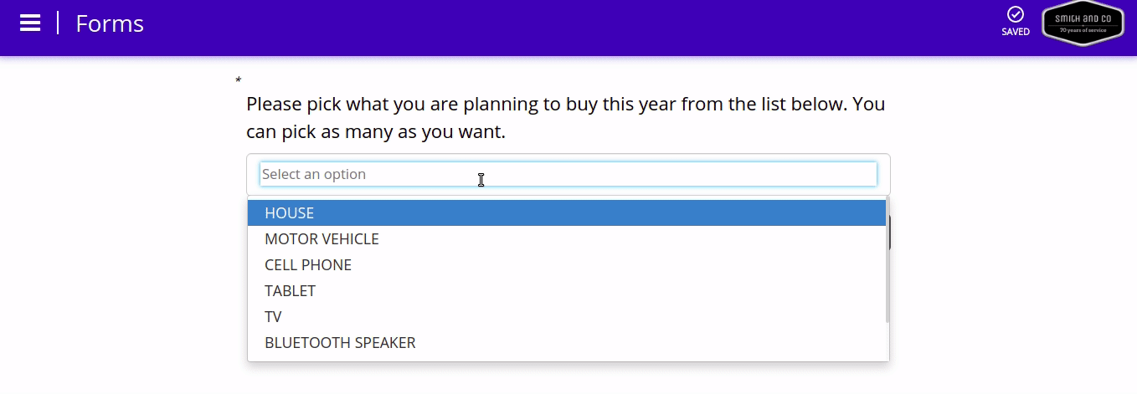Click the header divider beside Forms

tap(58, 23)
